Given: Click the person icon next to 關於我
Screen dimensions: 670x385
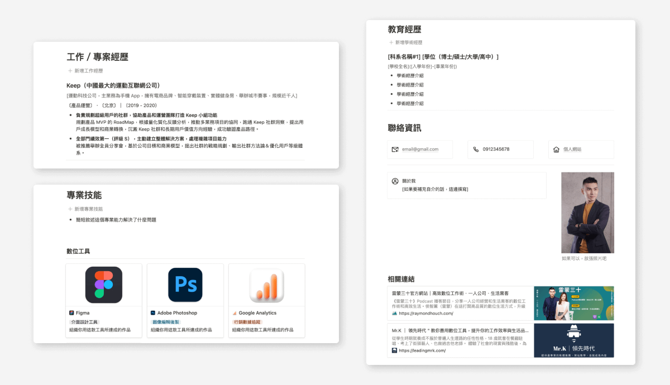Looking at the screenshot, I should tap(395, 181).
